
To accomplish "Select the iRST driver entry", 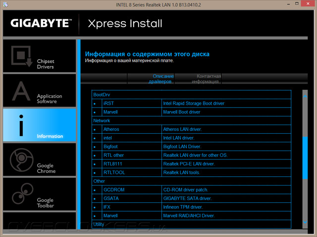I will 108,103.
